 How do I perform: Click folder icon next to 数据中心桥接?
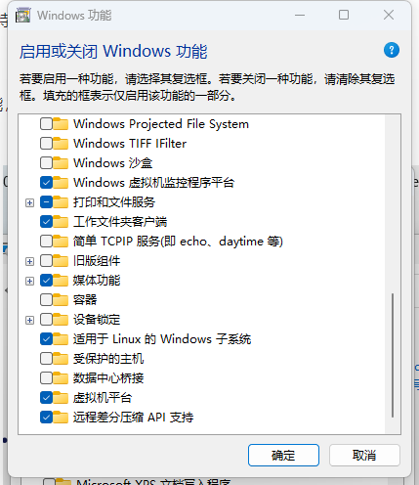[61, 378]
